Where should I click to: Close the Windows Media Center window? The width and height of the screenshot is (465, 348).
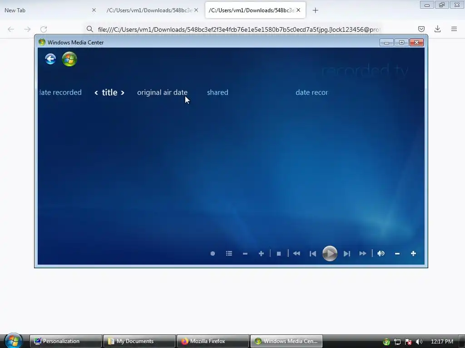pos(417,43)
